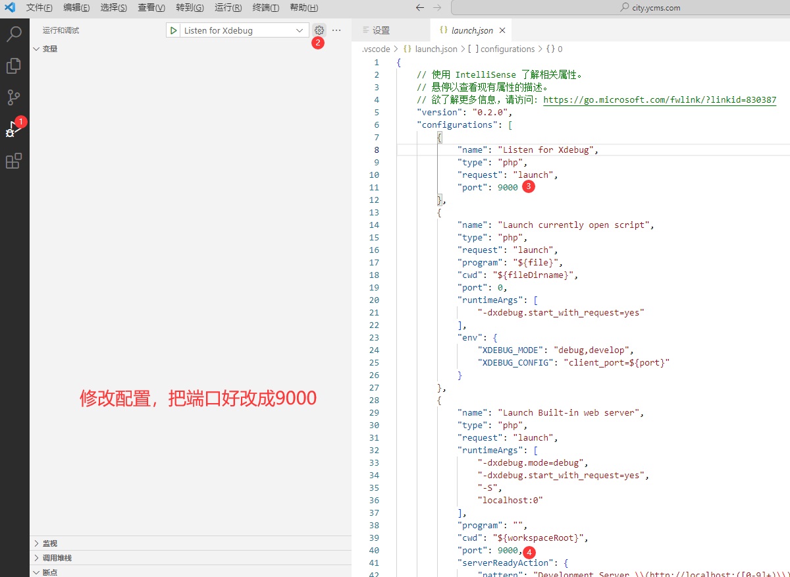Viewport: 790px width, 577px height.
Task: Open the go.microsoft.com fwlink hyperlink
Action: 660,99
